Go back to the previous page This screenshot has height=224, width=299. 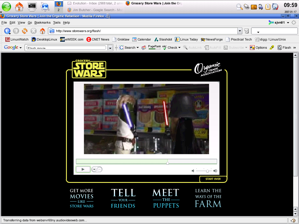(7, 31)
